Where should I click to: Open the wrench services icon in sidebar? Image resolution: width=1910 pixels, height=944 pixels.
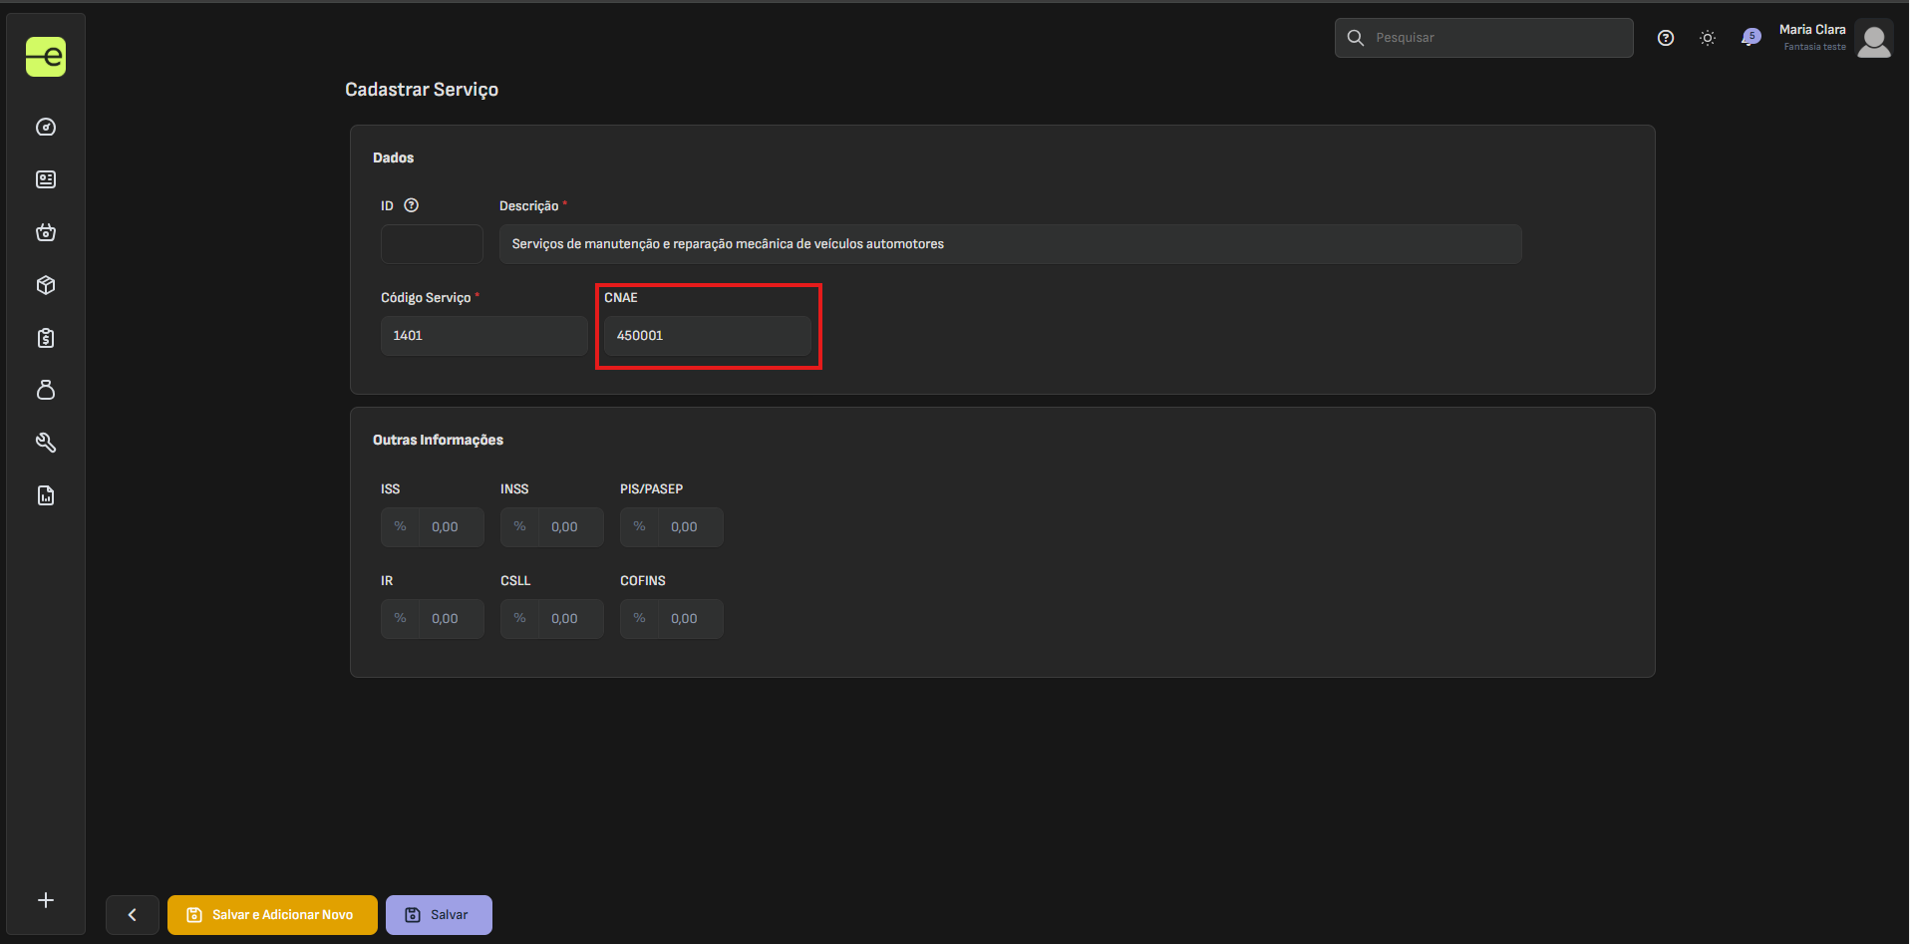(46, 443)
